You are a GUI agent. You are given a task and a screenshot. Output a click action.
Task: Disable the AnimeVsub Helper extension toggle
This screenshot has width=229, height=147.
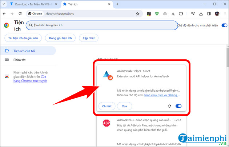178,106
